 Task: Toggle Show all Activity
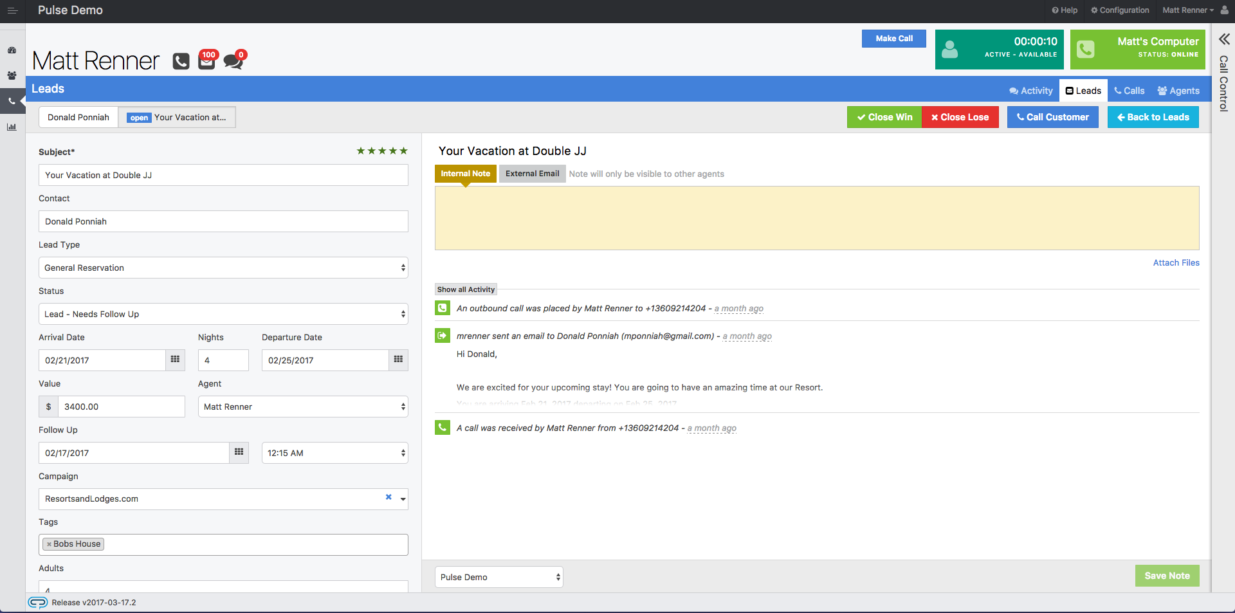pos(466,289)
